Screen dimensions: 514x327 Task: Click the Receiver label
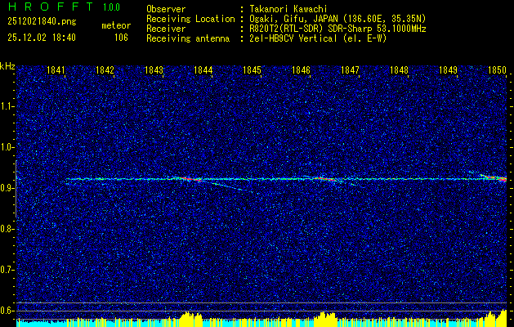[x=166, y=29]
